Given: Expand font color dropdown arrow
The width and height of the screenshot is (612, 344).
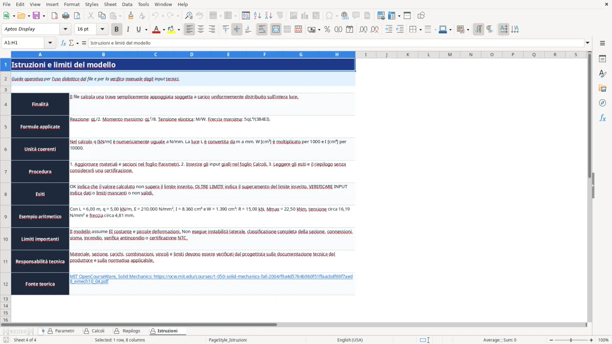Looking at the screenshot, I should pos(163,30).
